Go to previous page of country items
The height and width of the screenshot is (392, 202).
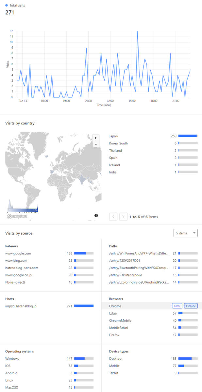coord(113,217)
